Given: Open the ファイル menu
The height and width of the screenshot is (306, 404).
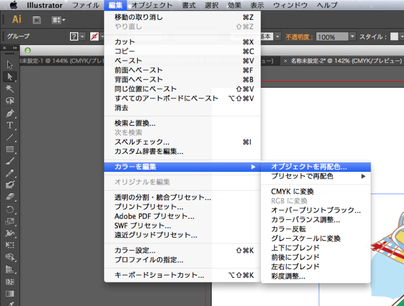Looking at the screenshot, I should [86, 5].
